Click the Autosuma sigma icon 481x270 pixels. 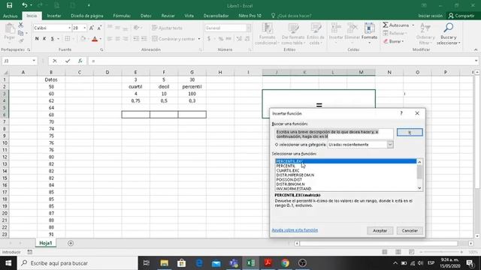(386, 25)
